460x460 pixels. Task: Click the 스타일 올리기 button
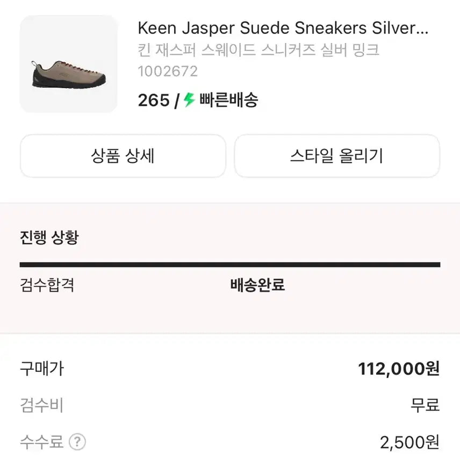337,156
